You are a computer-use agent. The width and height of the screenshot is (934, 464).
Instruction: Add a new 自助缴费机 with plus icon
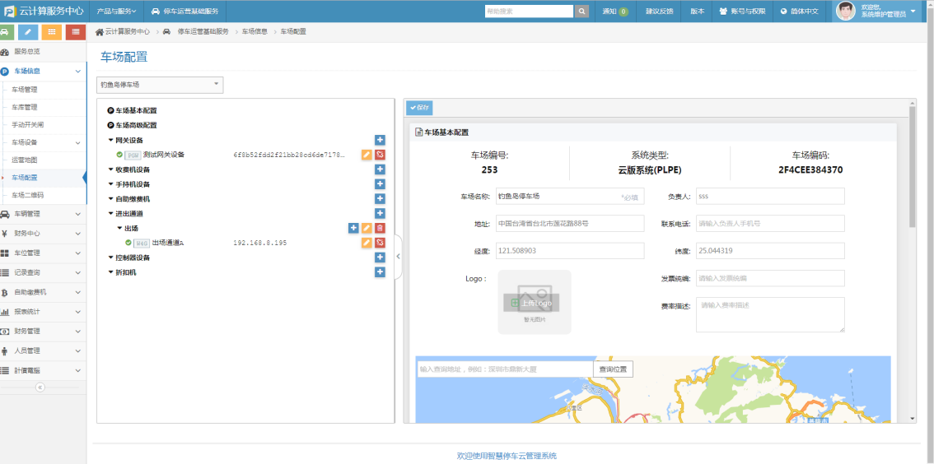click(380, 199)
